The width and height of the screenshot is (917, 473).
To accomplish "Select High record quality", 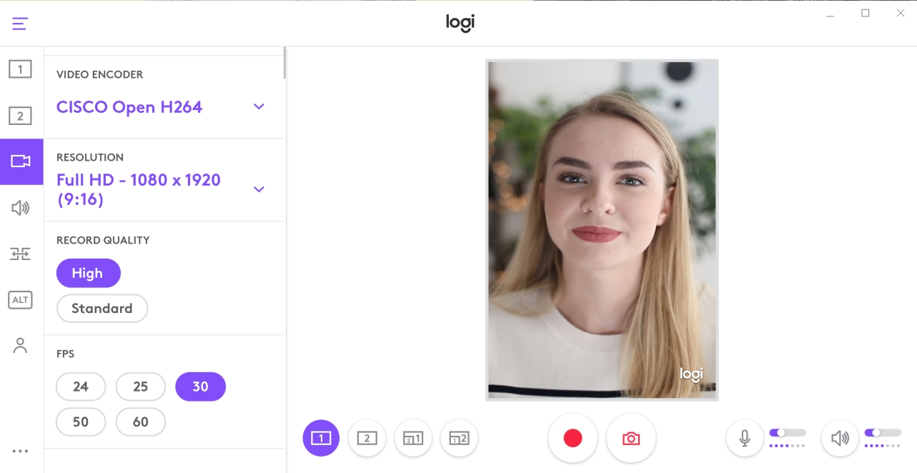I will coord(88,273).
